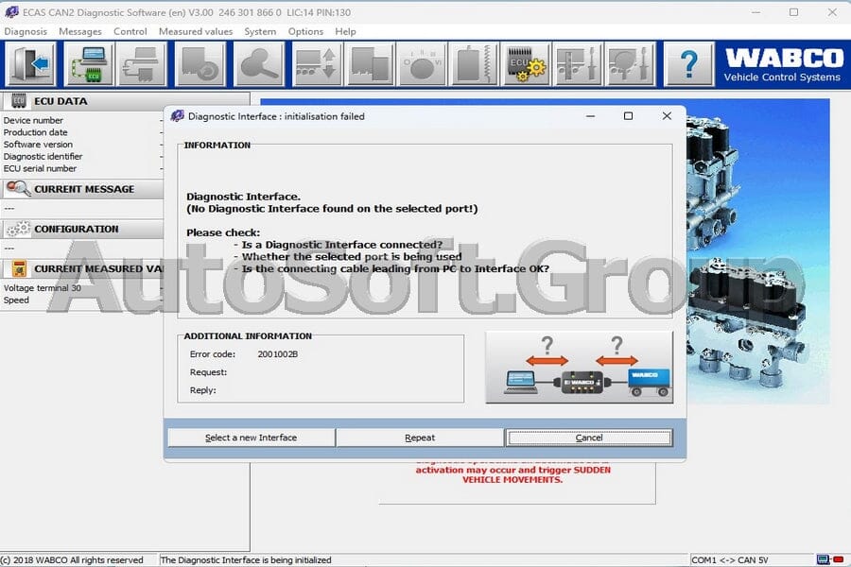Click the round gauge toolbar icon

pyautogui.click(x=422, y=64)
